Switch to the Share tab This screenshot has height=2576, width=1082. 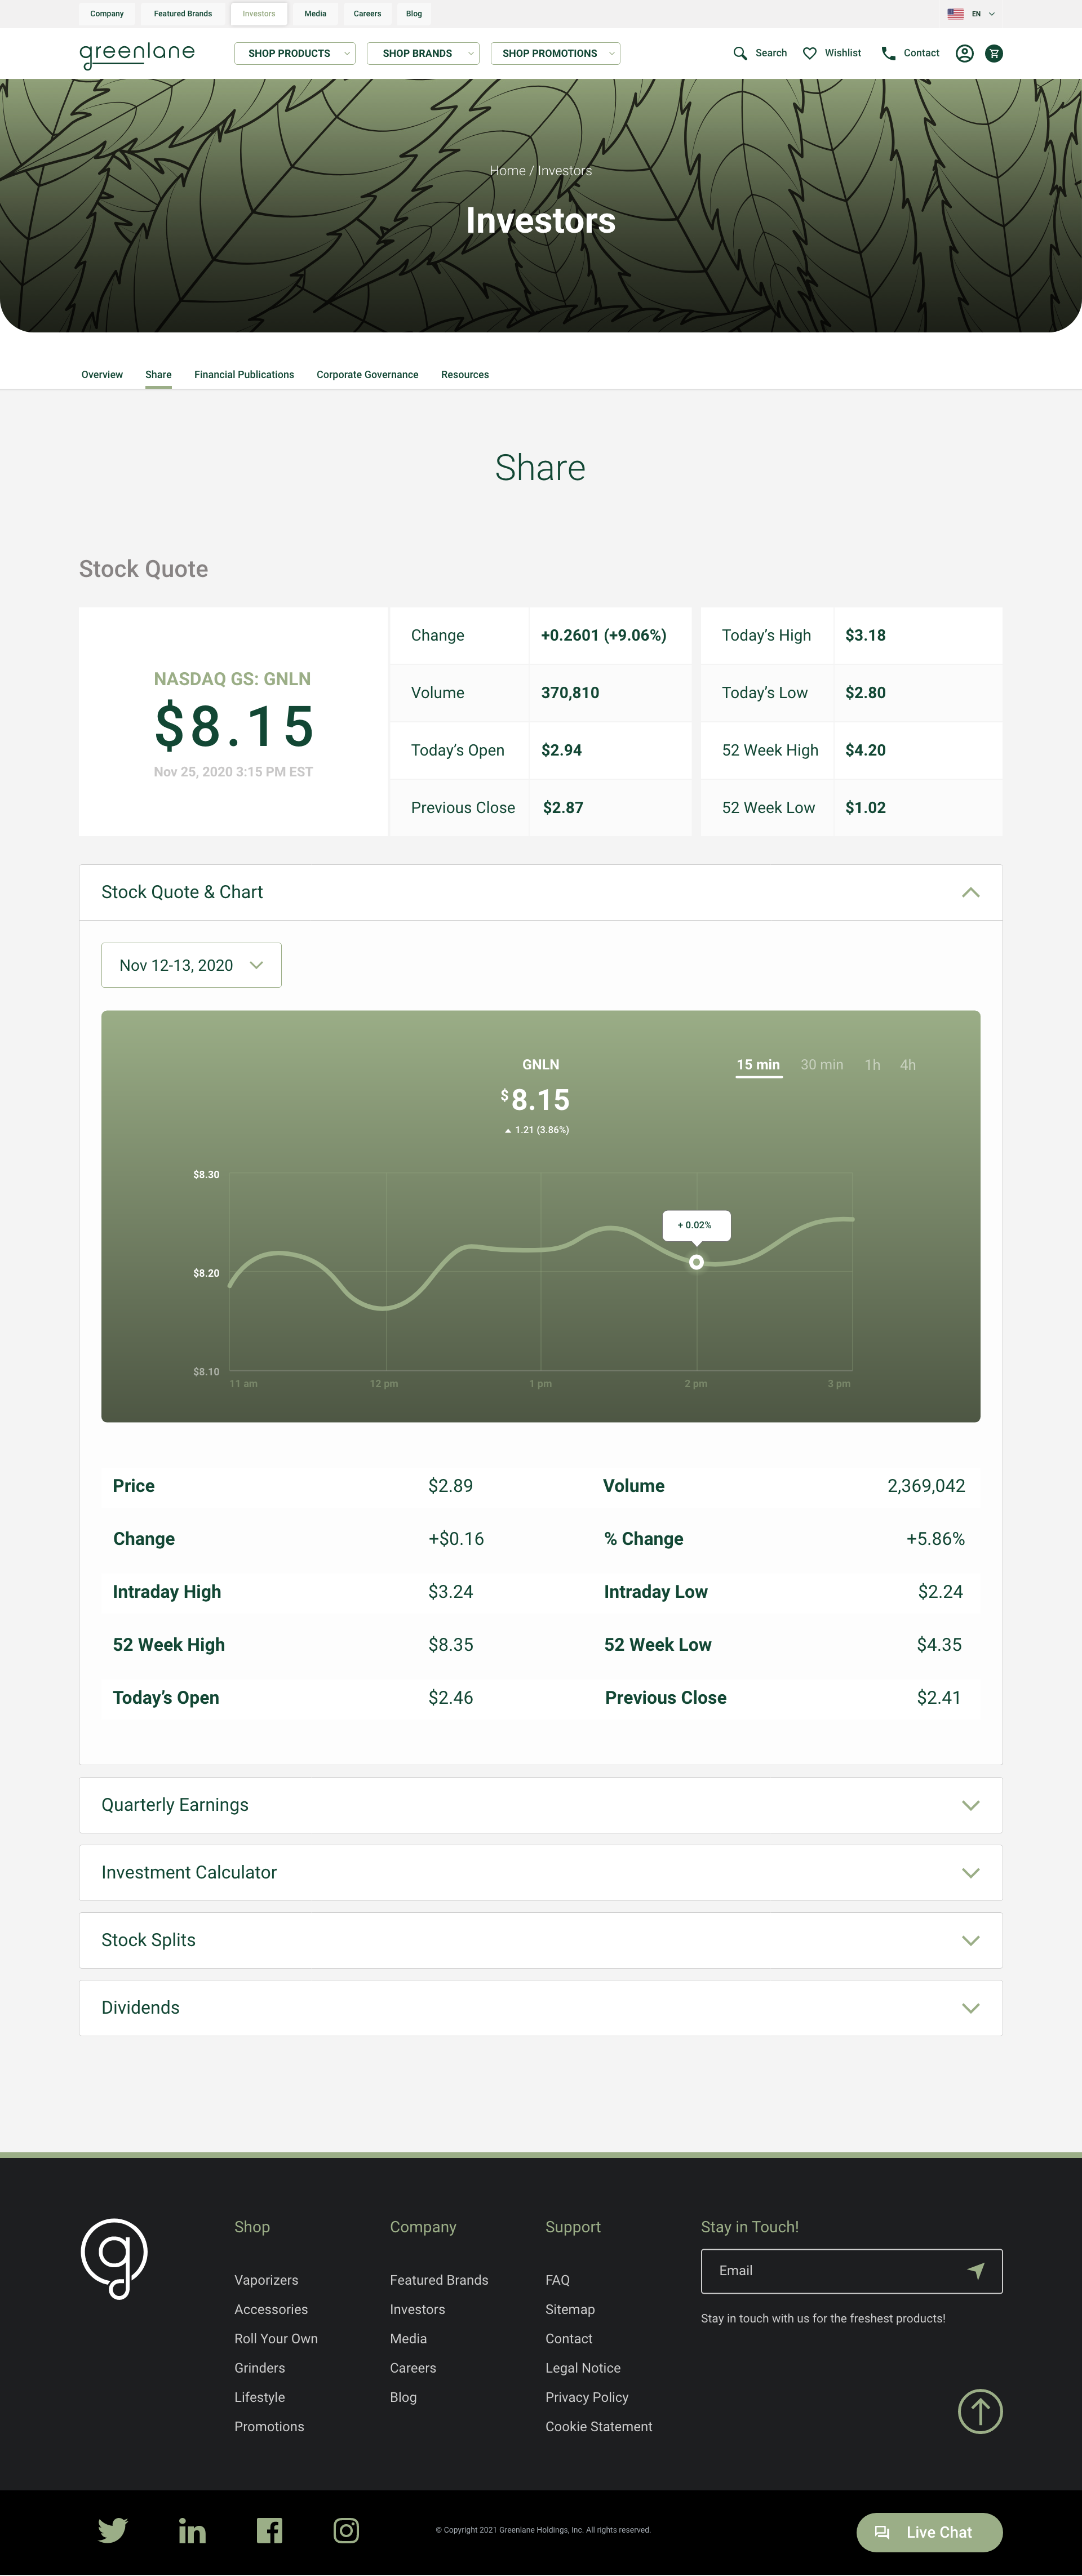[158, 375]
